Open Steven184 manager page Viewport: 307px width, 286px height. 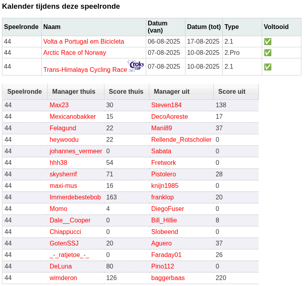pyautogui.click(x=166, y=105)
